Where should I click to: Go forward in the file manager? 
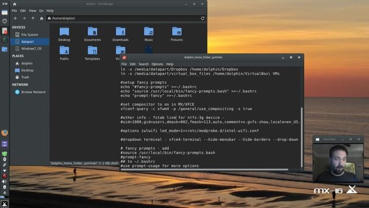24,18
